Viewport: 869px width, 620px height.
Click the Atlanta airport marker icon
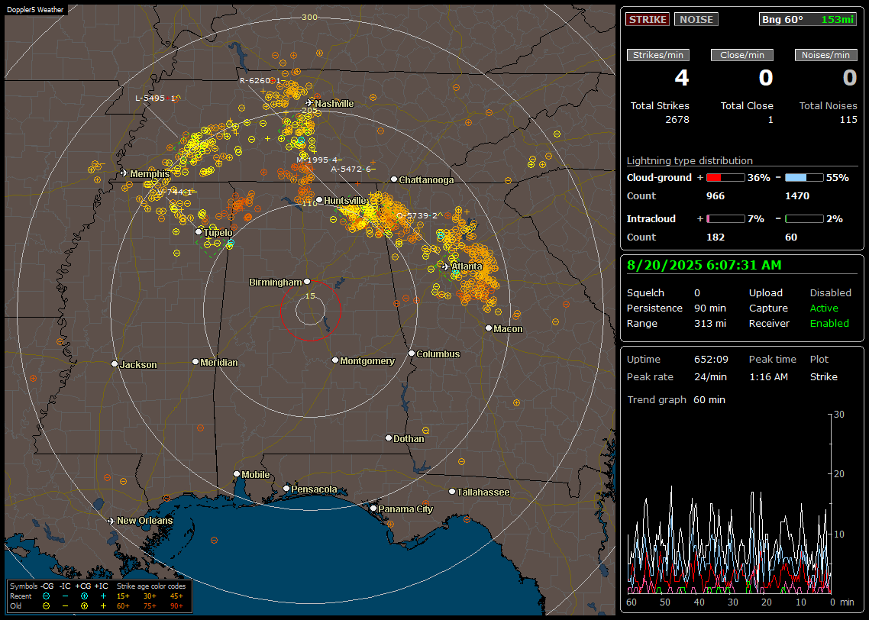coord(446,266)
